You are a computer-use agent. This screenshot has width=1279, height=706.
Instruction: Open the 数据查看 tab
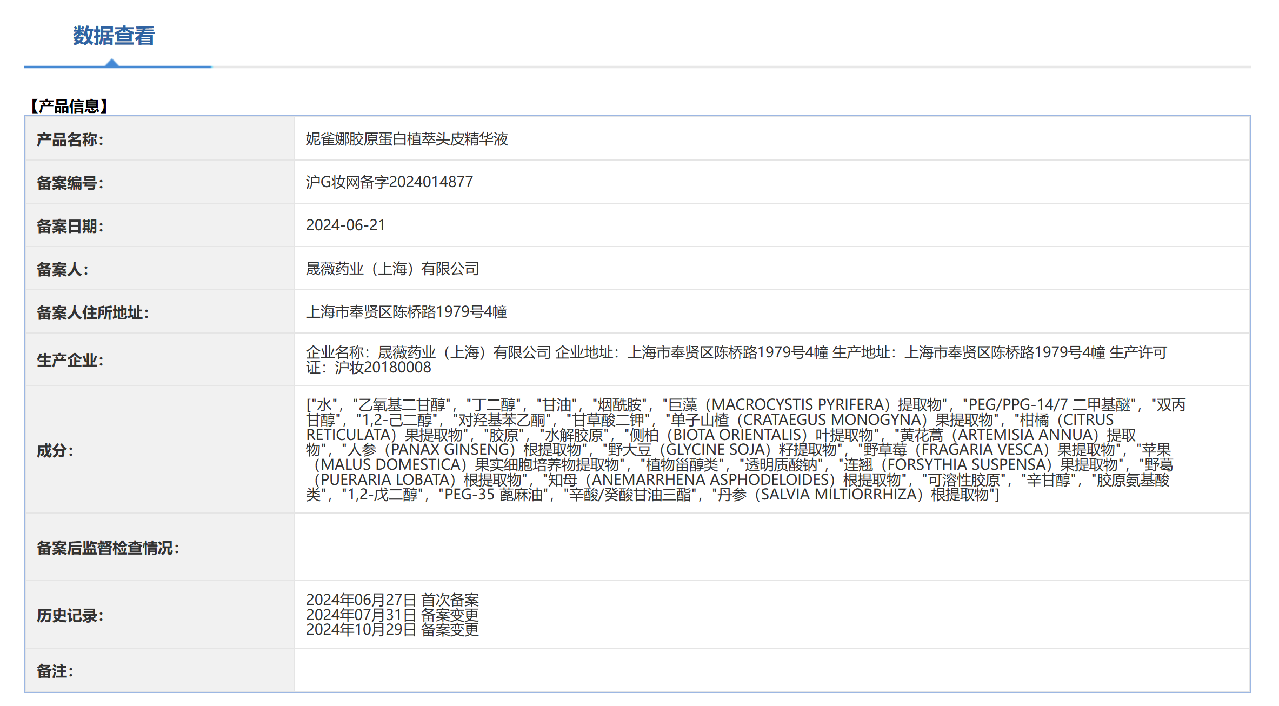(114, 36)
